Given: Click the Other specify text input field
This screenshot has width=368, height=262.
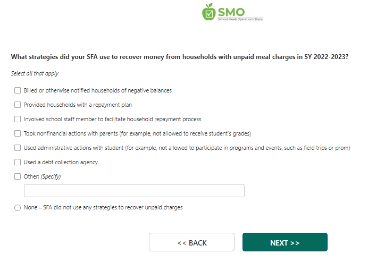Looking at the screenshot, I should (x=134, y=191).
